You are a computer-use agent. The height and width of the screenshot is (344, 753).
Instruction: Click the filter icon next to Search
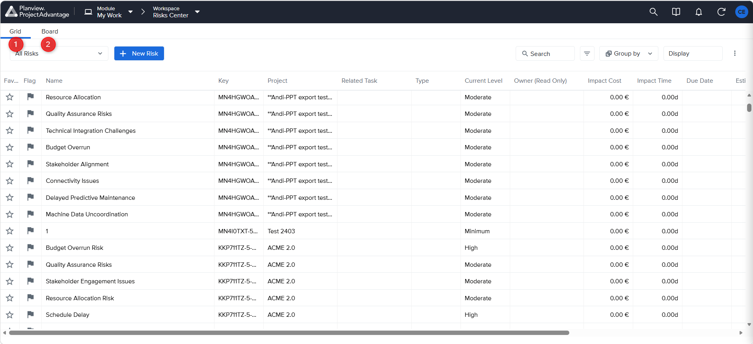(587, 54)
